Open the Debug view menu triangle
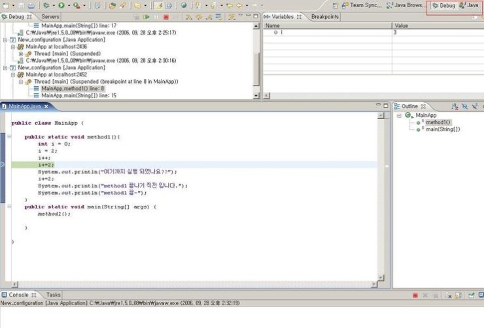 pos(241,16)
